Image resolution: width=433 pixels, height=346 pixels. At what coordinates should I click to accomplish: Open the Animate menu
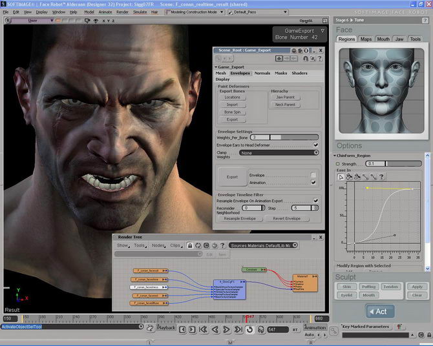(x=105, y=12)
